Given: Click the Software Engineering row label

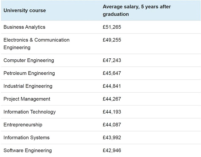Looking at the screenshot, I should point(28,150).
